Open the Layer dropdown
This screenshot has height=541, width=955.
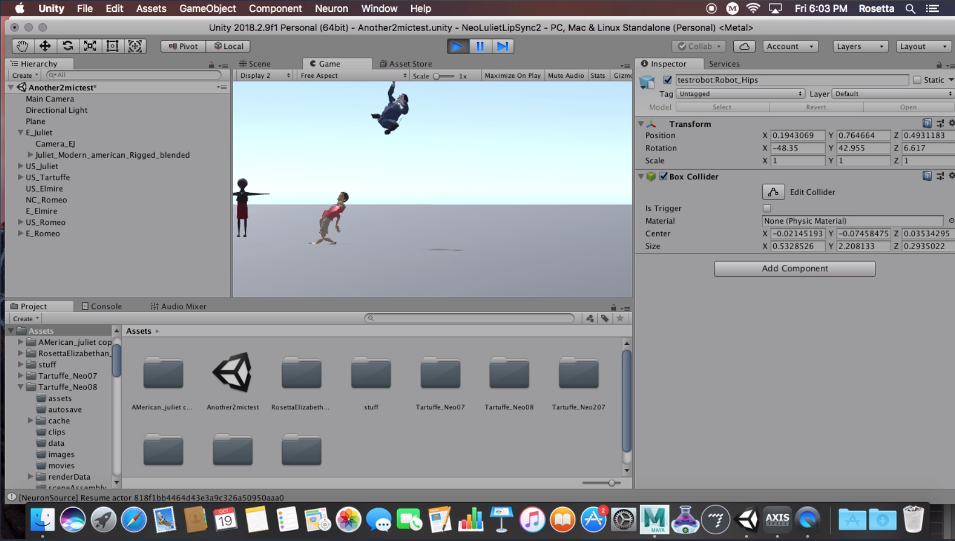[x=893, y=94]
